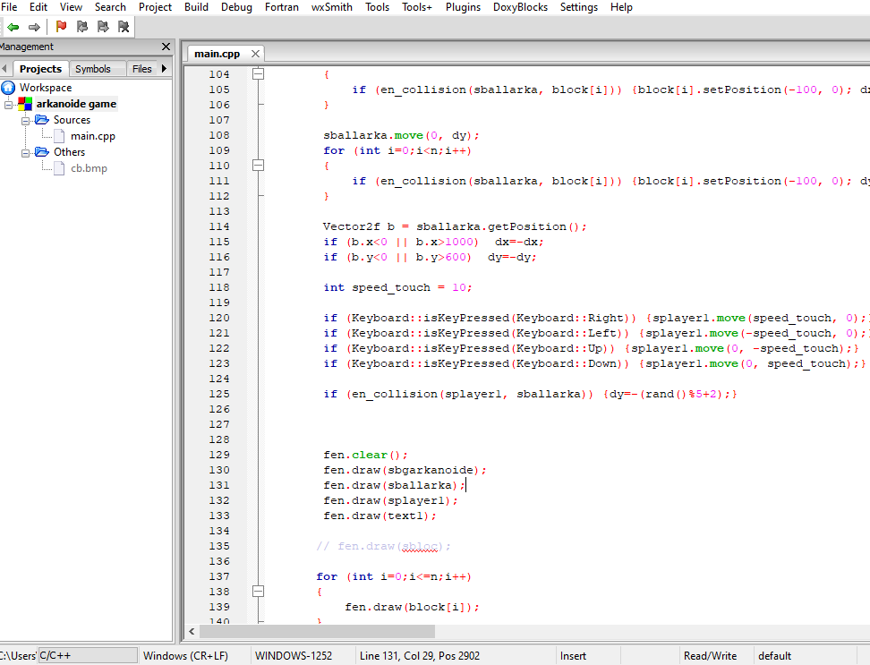Click the Workspace globe icon
The height and width of the screenshot is (665, 870).
point(8,88)
